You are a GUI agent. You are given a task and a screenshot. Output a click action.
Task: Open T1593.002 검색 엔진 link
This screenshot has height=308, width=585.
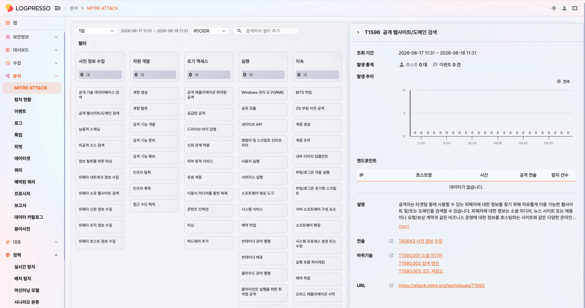point(419,263)
